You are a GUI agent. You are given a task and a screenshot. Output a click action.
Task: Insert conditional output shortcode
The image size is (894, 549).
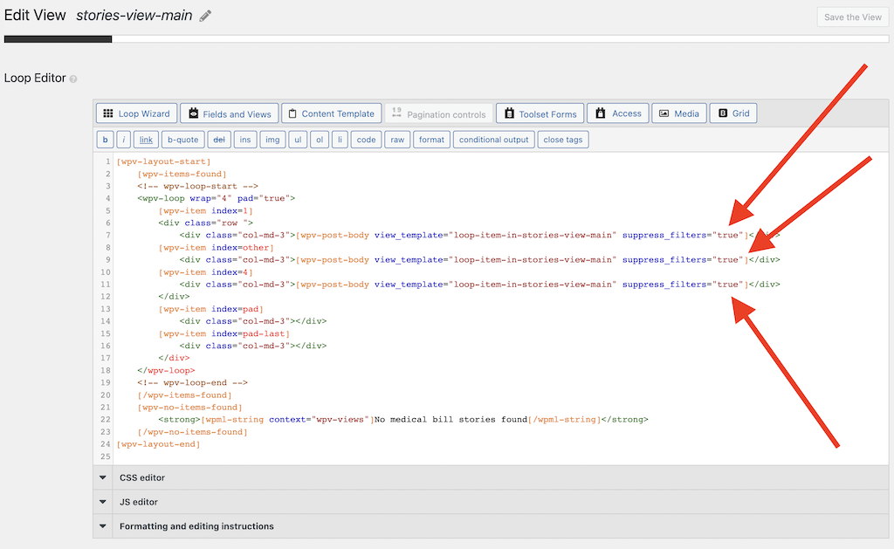494,140
